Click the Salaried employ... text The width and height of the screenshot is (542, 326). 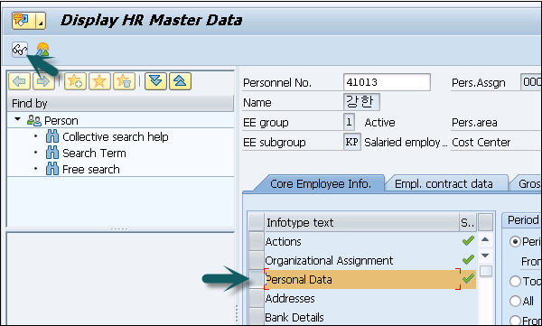pyautogui.click(x=406, y=143)
